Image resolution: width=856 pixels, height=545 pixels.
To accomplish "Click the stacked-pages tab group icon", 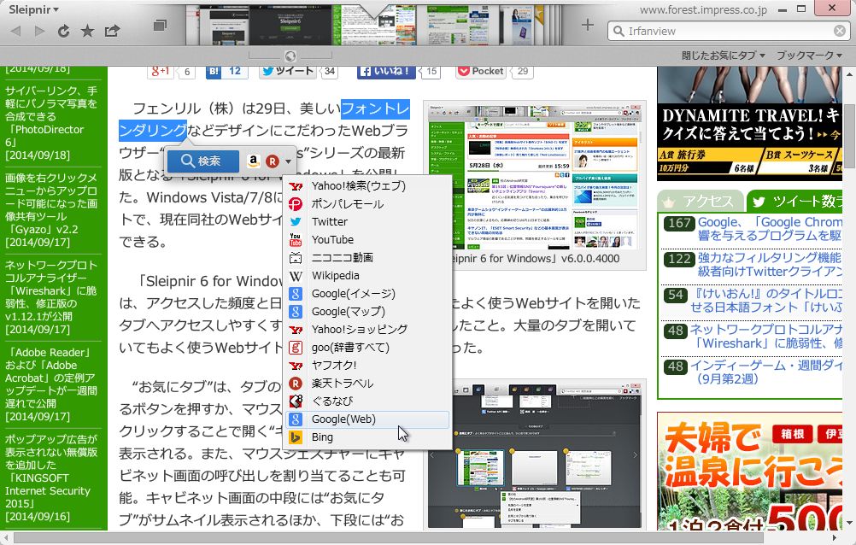I will pos(158,26).
